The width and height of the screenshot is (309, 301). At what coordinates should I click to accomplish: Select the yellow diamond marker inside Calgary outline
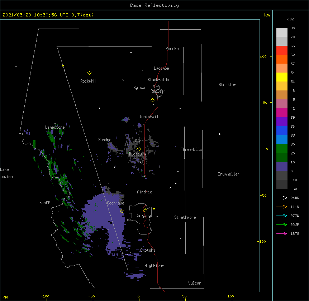145,211
